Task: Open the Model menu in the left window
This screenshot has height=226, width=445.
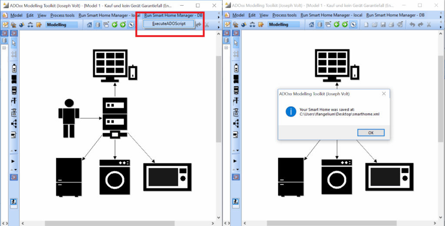Action: (x=16, y=15)
